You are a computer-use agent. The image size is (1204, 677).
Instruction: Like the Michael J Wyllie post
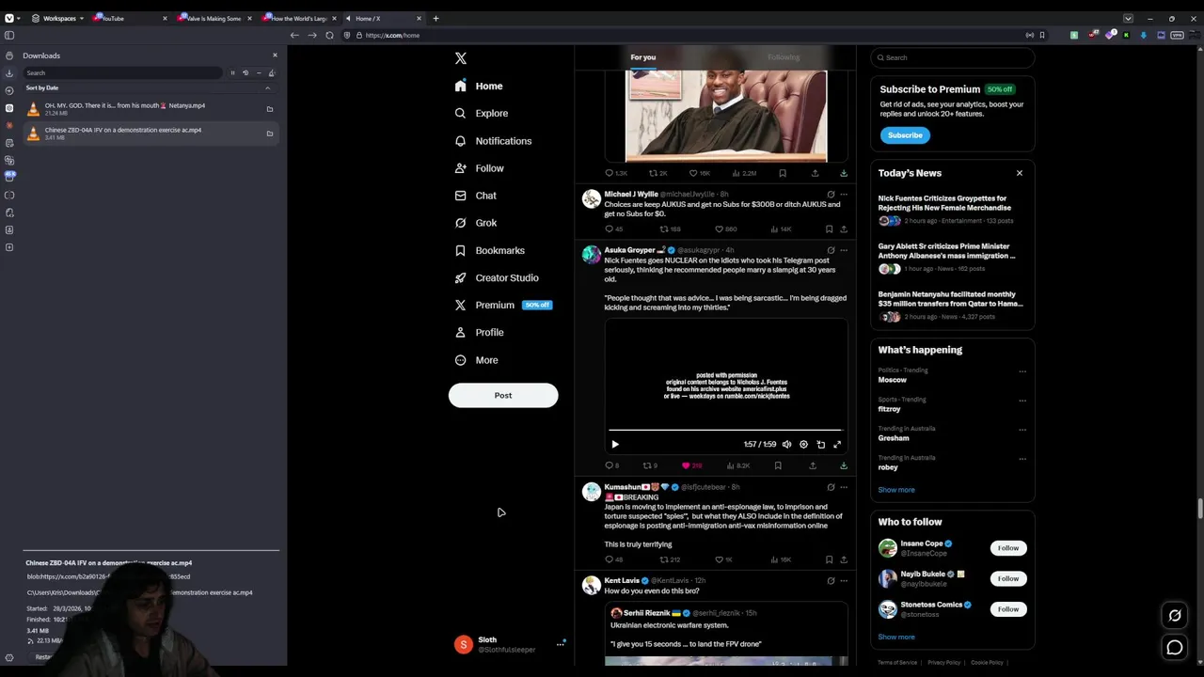[x=725, y=228]
